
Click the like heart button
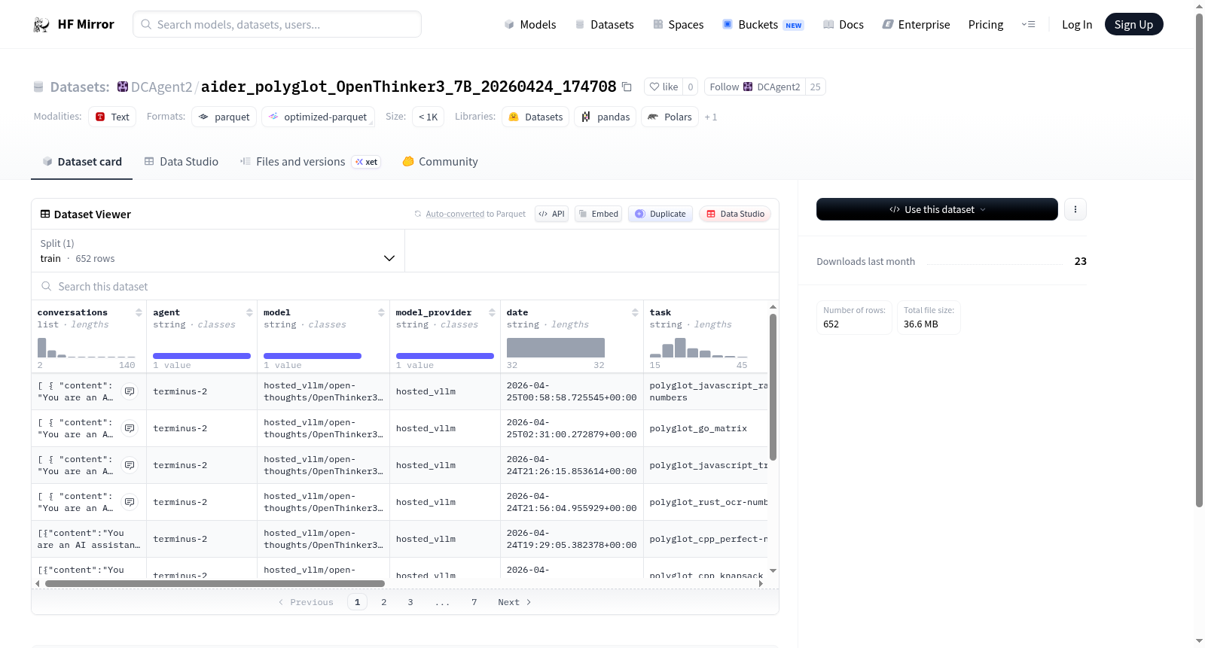pos(664,87)
